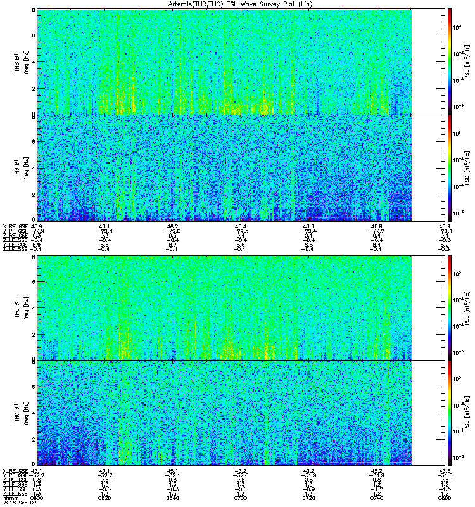Click the PSD [nT²/Hz] label of THB B⊥ color bar

[467, 61]
